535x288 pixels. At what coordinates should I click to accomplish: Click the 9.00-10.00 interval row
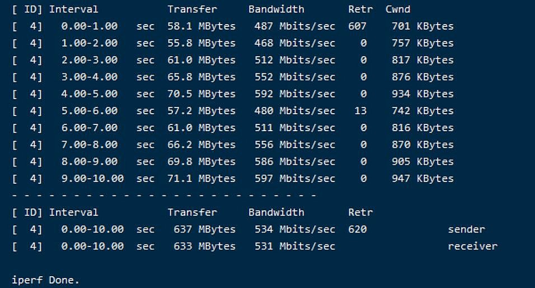233,178
